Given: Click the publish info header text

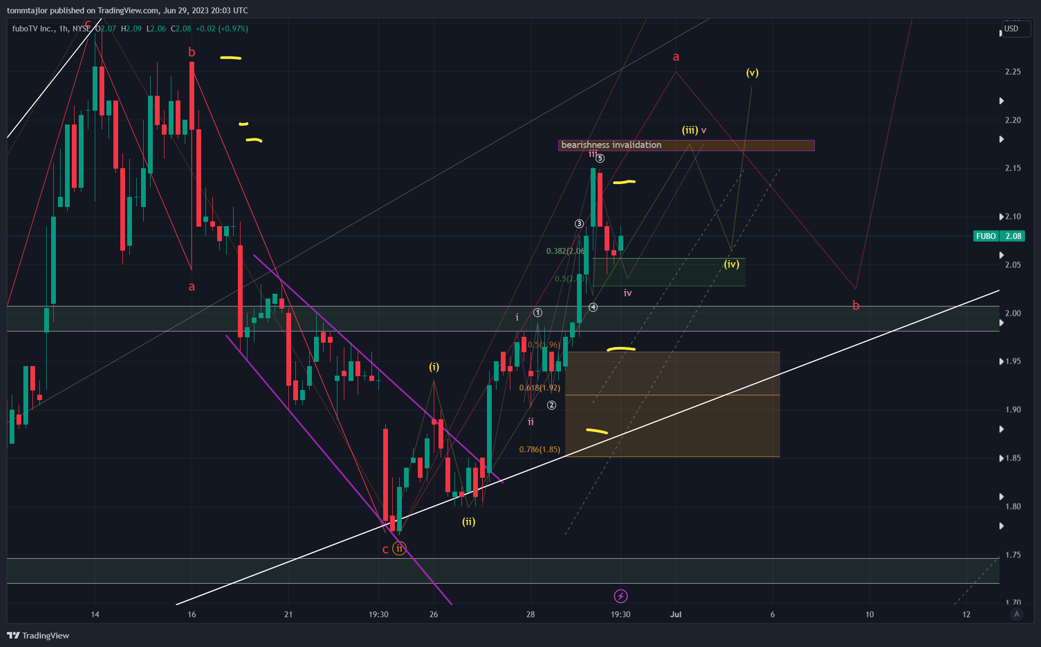Looking at the screenshot, I should (127, 11).
